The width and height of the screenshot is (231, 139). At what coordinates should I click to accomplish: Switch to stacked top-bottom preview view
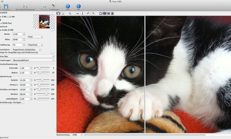pyautogui.click(x=113, y=13)
